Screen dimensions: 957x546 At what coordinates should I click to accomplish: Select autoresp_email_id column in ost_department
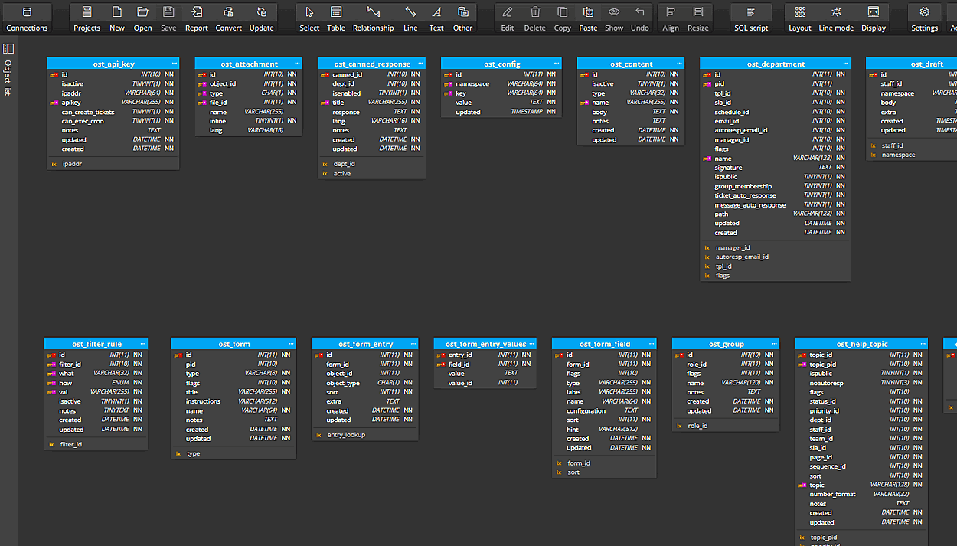pos(775,130)
